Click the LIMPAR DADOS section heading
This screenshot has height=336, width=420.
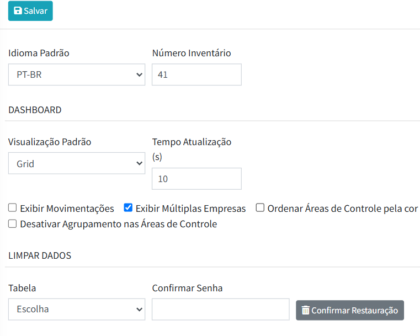pyautogui.click(x=40, y=255)
